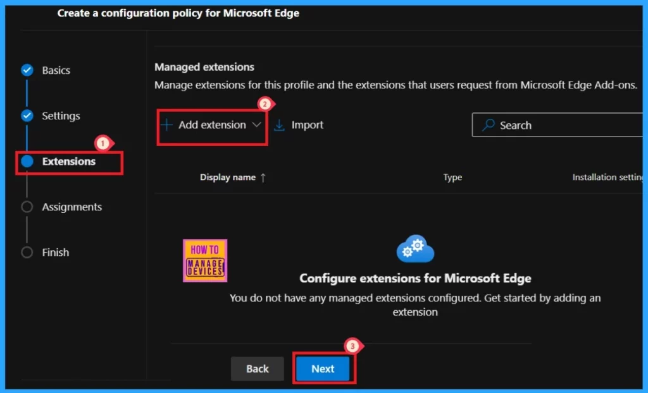Click the Basics step checkmark icon
The height and width of the screenshot is (393, 648).
[x=27, y=70]
